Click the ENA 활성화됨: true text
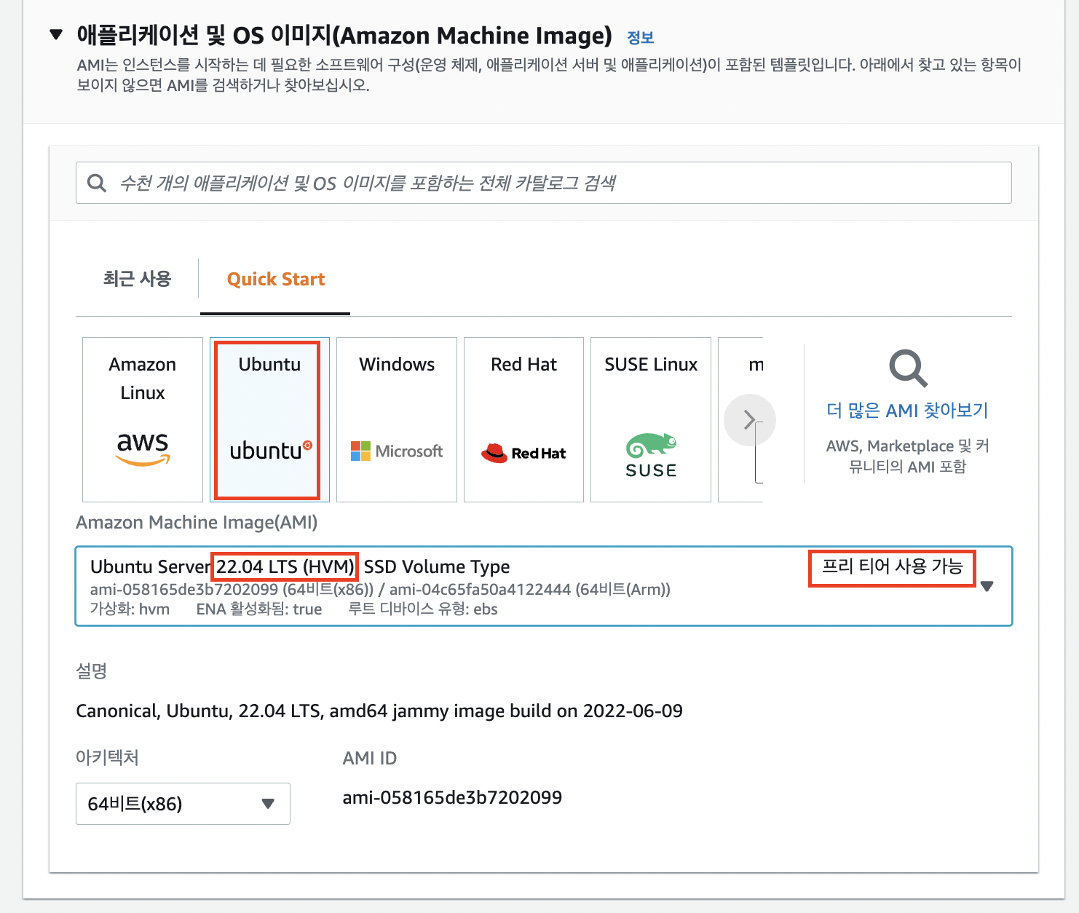This screenshot has width=1079, height=913. 259,609
